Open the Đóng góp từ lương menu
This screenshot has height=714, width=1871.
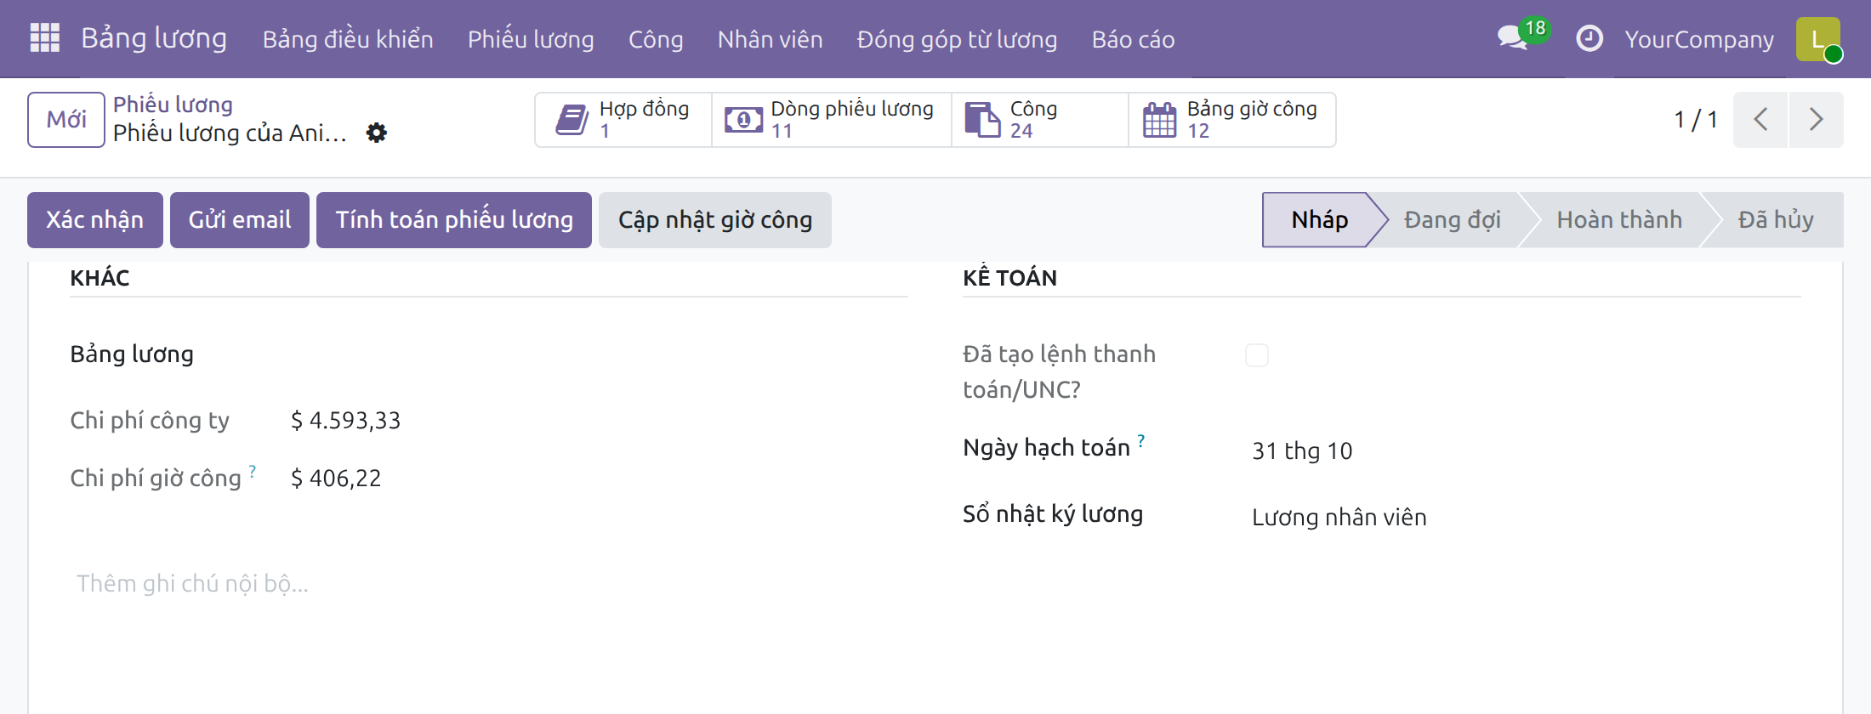coord(957,39)
